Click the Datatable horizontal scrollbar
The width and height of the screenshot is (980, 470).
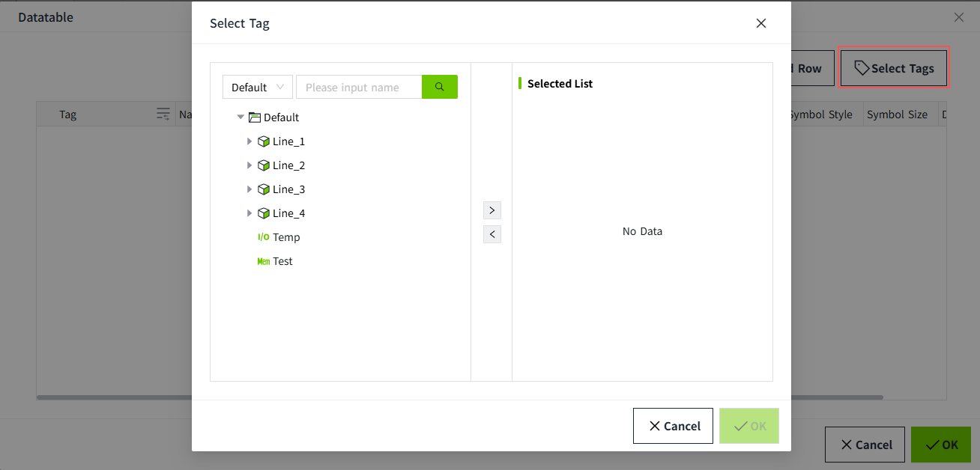[x=839, y=397]
